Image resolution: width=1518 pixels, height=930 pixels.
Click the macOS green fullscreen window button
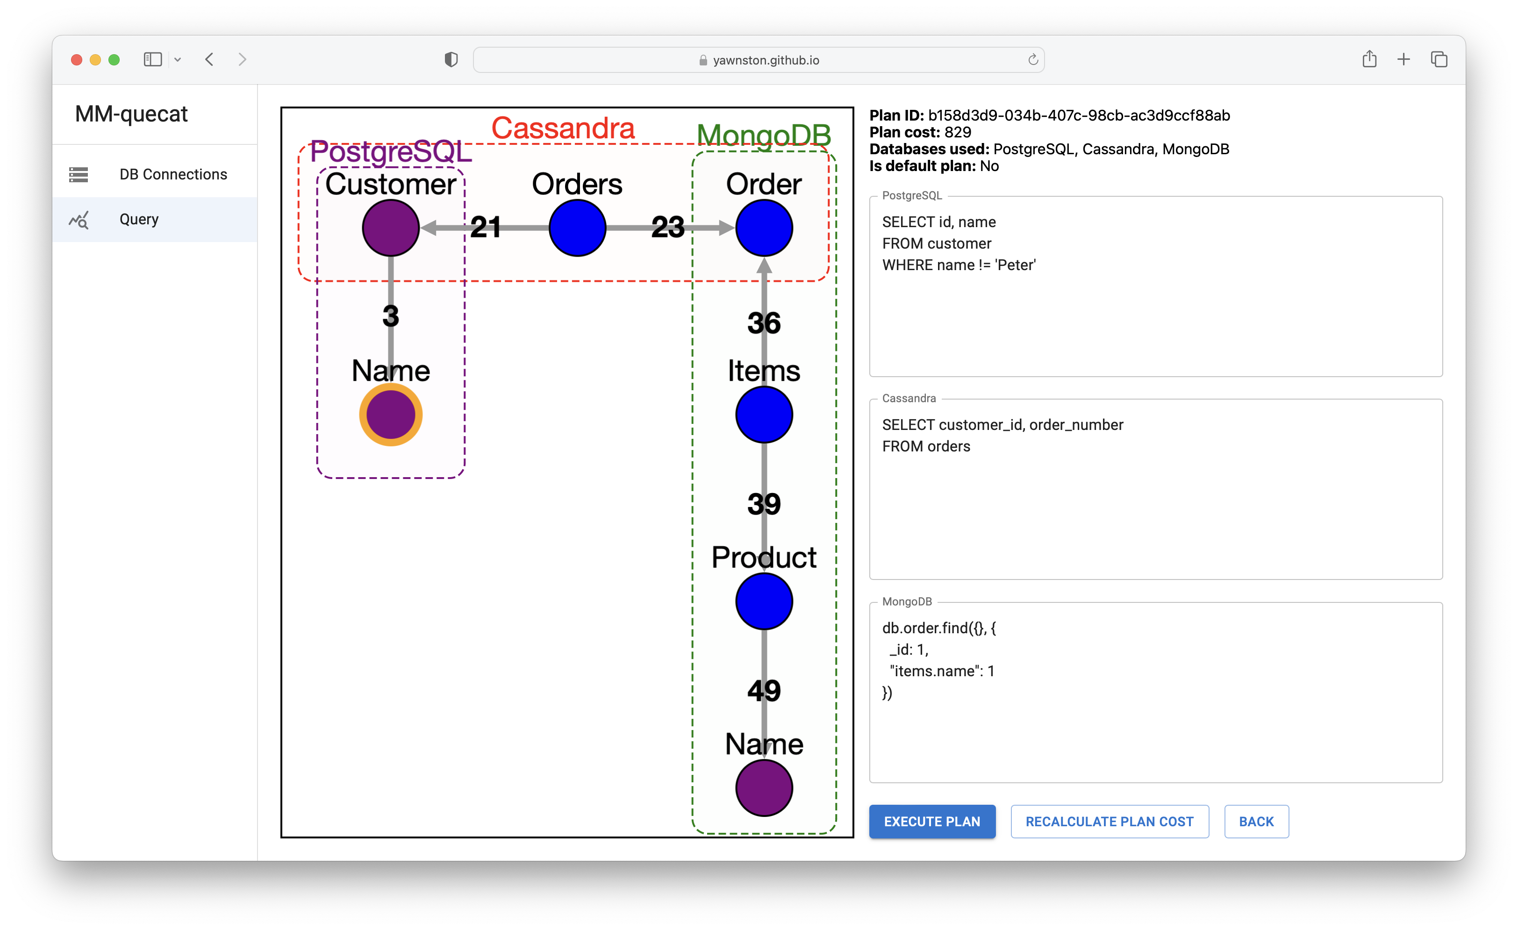pyautogui.click(x=114, y=60)
